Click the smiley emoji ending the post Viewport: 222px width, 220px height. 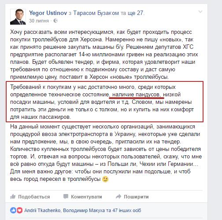tap(105, 179)
